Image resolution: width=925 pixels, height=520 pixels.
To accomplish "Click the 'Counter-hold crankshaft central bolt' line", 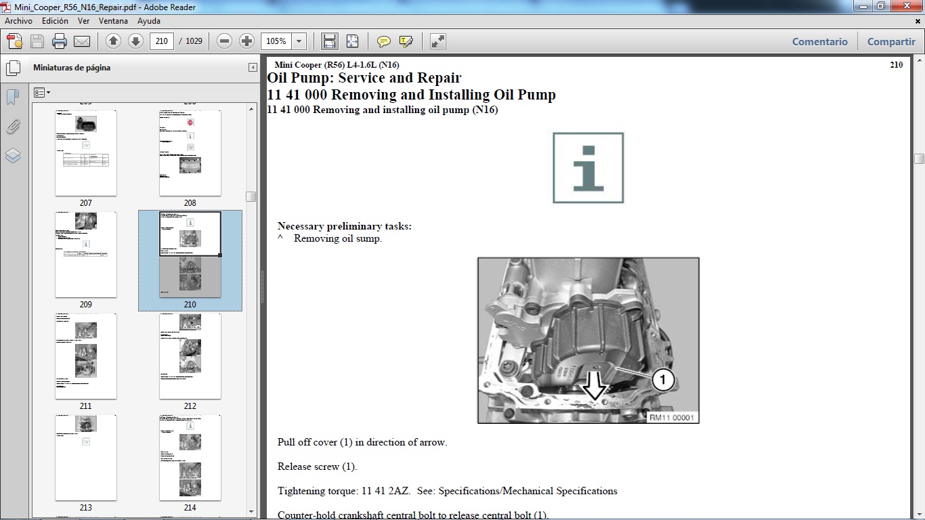I will (x=413, y=515).
